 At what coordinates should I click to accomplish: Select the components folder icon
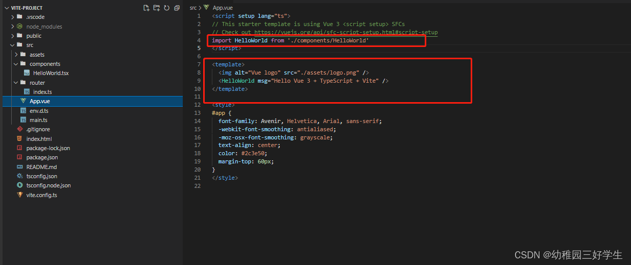tap(23, 64)
